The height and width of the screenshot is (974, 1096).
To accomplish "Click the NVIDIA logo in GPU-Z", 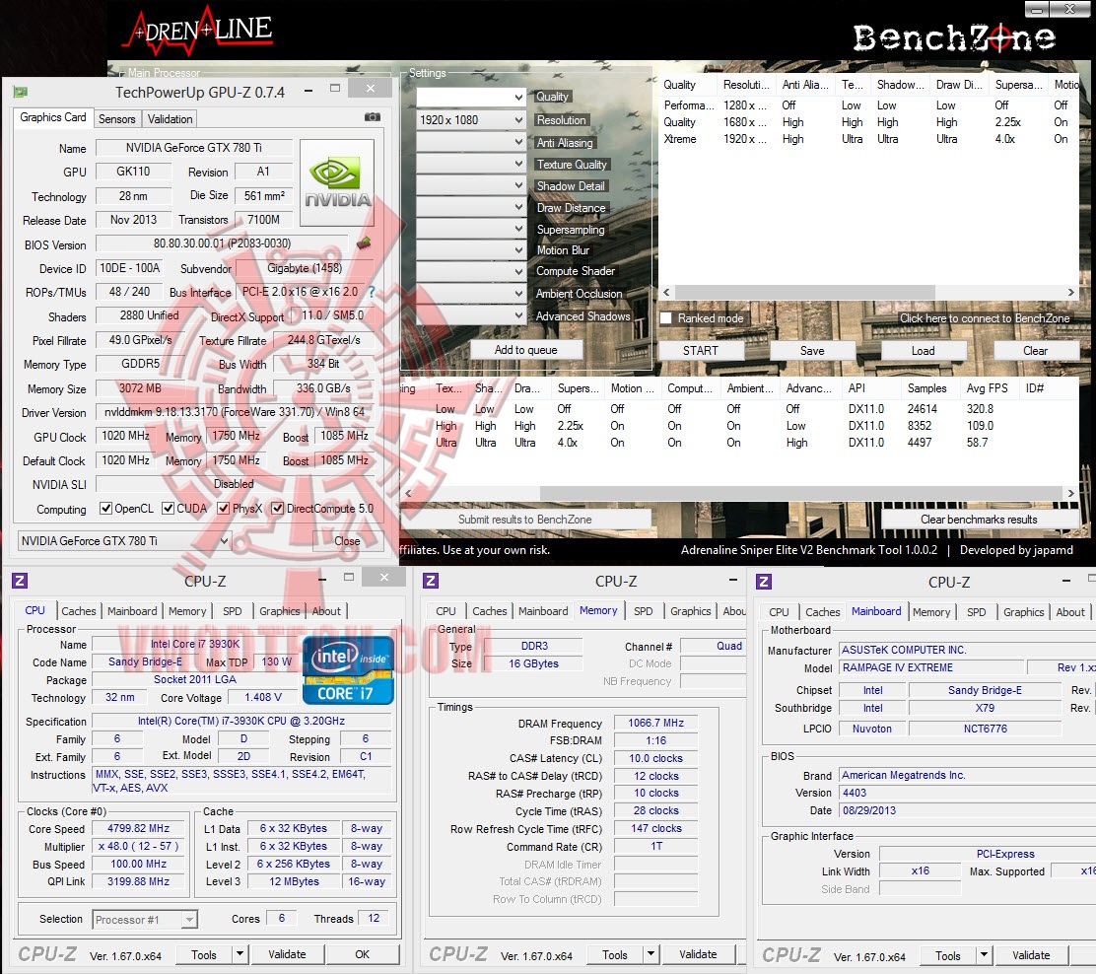I will coord(337,182).
